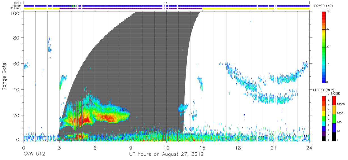This screenshot has width=348, height=160.
Task: Click the TX FRQ (MHz) color bar
Action: point(324,118)
